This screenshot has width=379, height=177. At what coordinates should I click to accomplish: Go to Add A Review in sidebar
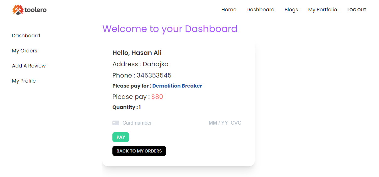tap(29, 66)
